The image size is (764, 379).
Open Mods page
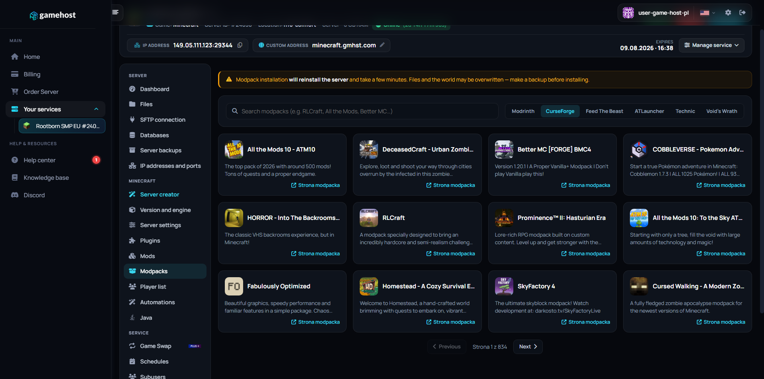(165, 256)
